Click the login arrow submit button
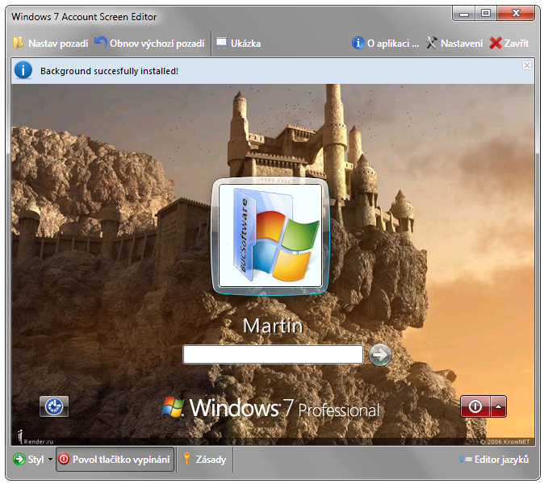This screenshot has height=483, width=544. [380, 355]
